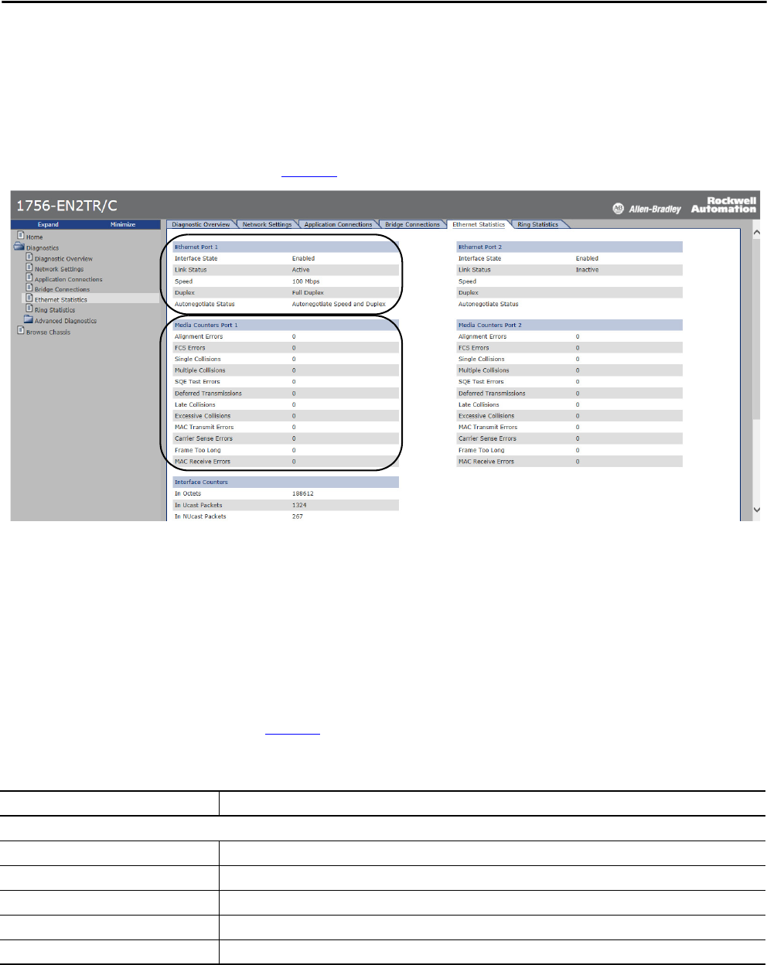Click 'Multiple Collisions' under Media Counters Port 2
The image size is (767, 965).
484,370
